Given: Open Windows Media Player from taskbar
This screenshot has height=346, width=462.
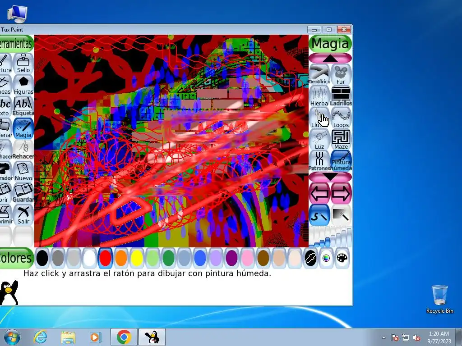Looking at the screenshot, I should click(x=95, y=337).
